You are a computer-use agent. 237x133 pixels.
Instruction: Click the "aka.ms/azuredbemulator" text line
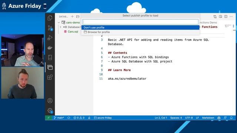coord(127,79)
